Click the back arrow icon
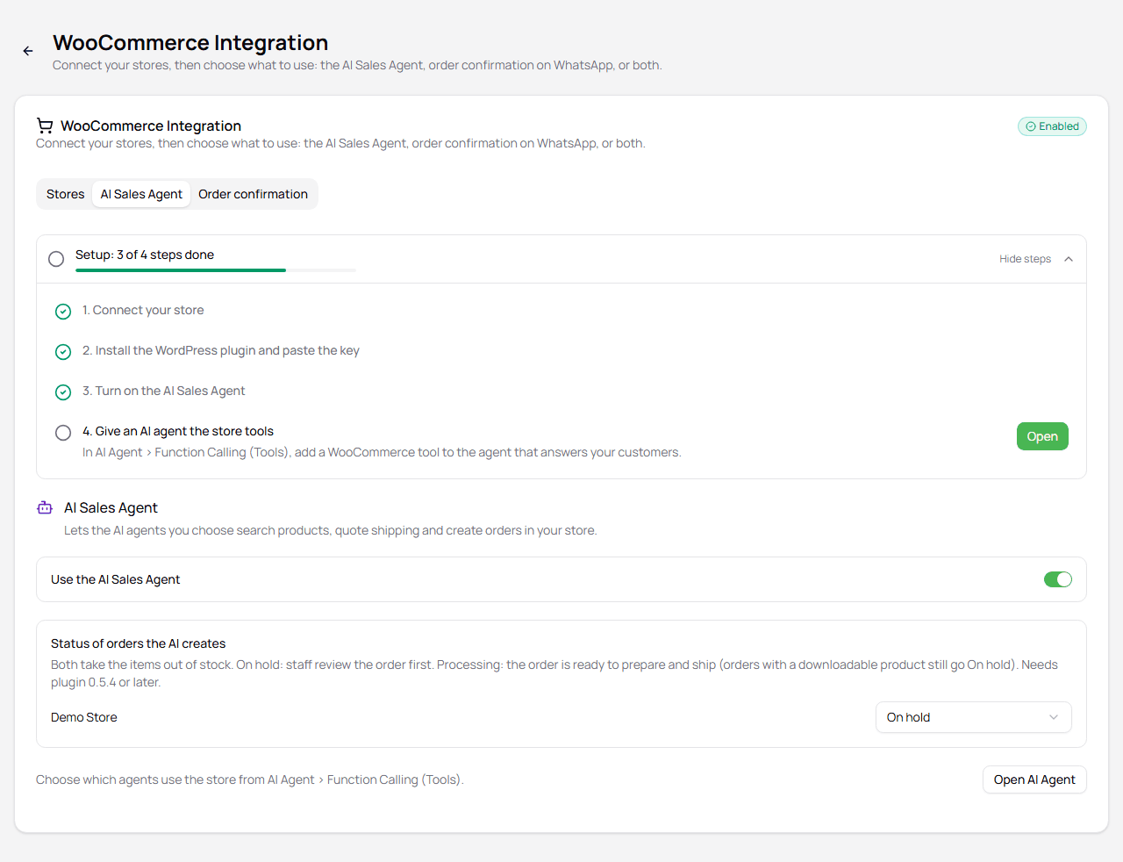The image size is (1123, 862). [28, 51]
